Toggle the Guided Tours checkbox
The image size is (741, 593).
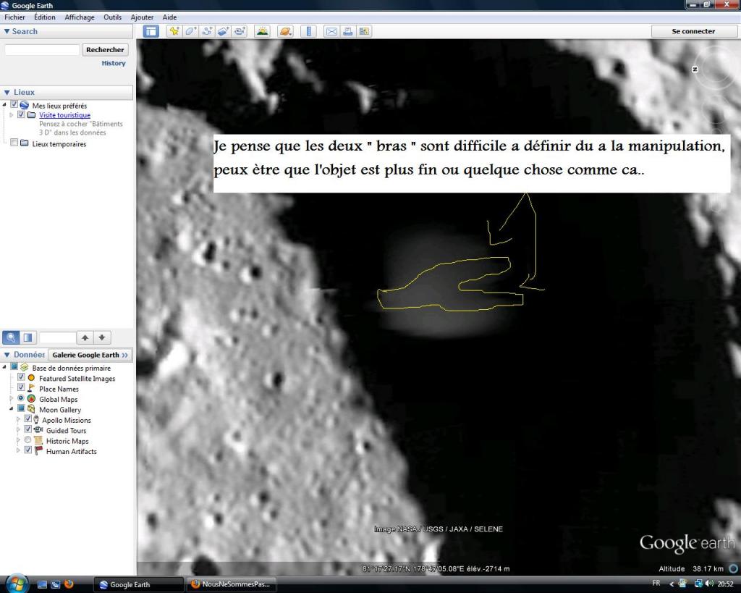[x=28, y=429]
